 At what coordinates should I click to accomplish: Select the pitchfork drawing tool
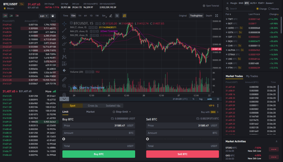64,37
